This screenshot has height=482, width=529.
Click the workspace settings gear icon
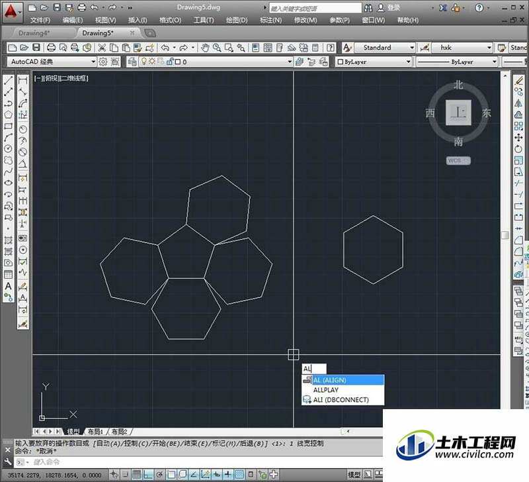click(103, 62)
